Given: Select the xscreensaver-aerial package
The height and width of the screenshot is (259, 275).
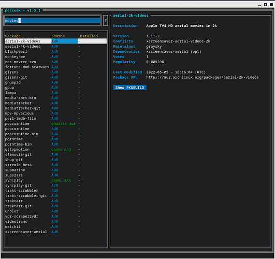Looking at the screenshot, I should (55, 232).
